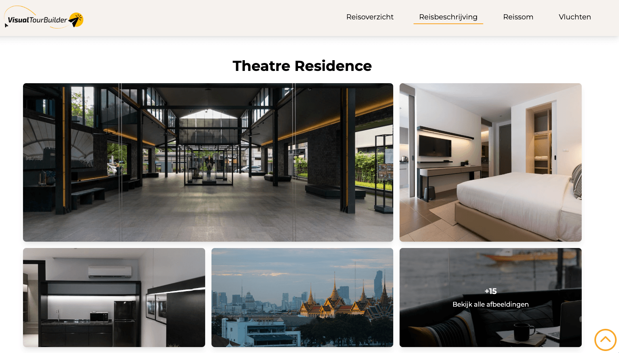Screen dimensions: 619x353
Task: Click the air conditioner in kitchenette photo
Action: coord(110,272)
